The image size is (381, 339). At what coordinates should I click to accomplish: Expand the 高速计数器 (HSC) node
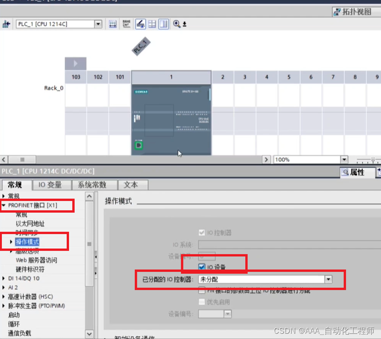tap(4, 296)
